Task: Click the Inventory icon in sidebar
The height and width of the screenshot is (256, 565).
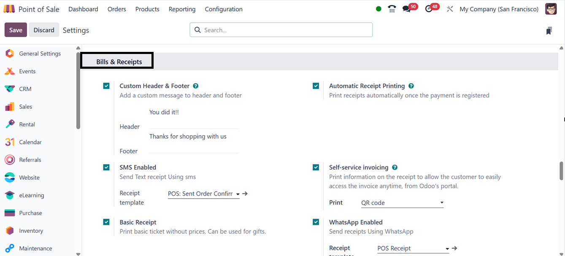Action: coord(10,231)
